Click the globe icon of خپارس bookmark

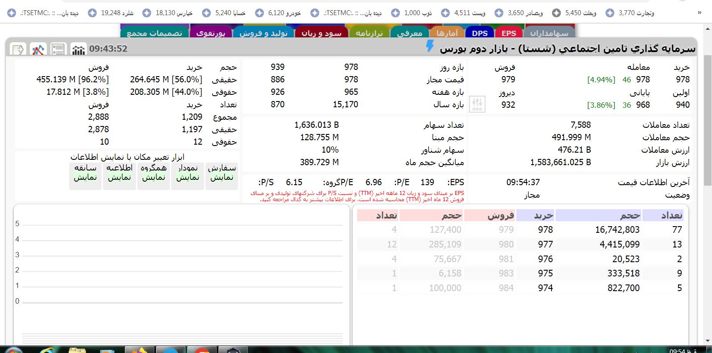(x=147, y=13)
